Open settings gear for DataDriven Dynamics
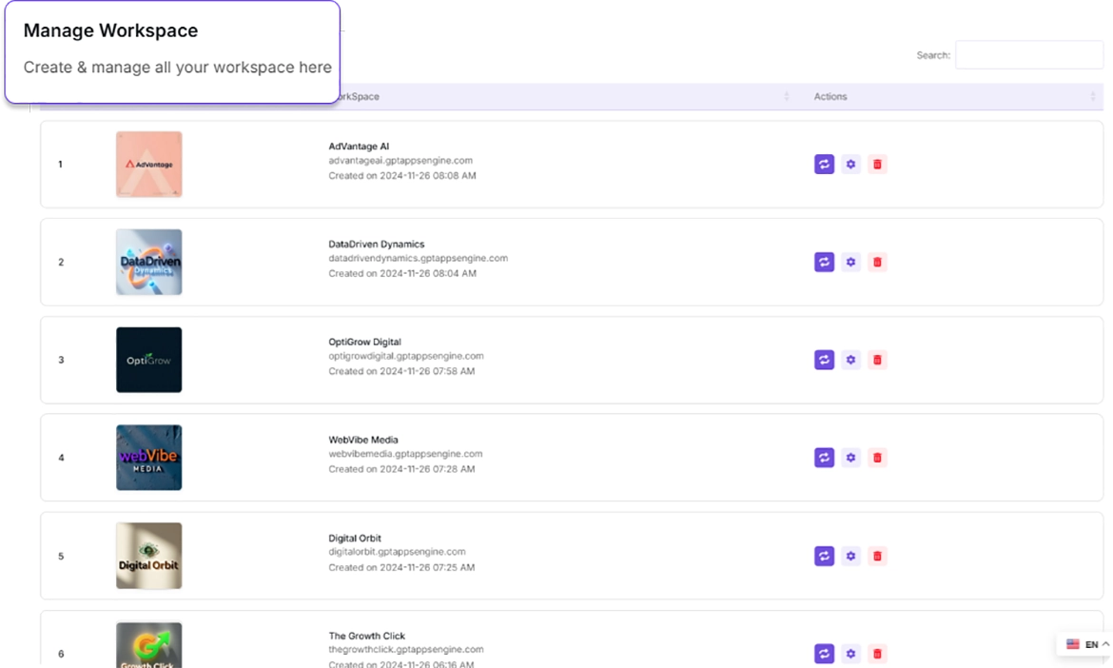Image resolution: width=1113 pixels, height=668 pixels. pyautogui.click(x=850, y=262)
